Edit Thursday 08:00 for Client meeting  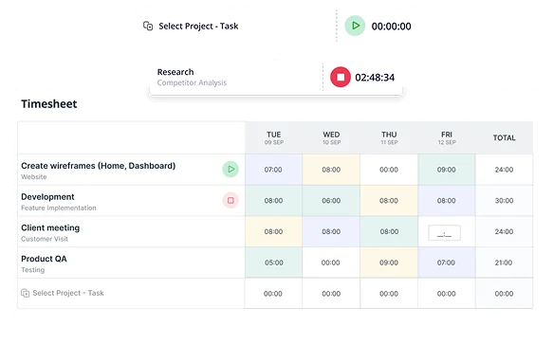(x=389, y=231)
